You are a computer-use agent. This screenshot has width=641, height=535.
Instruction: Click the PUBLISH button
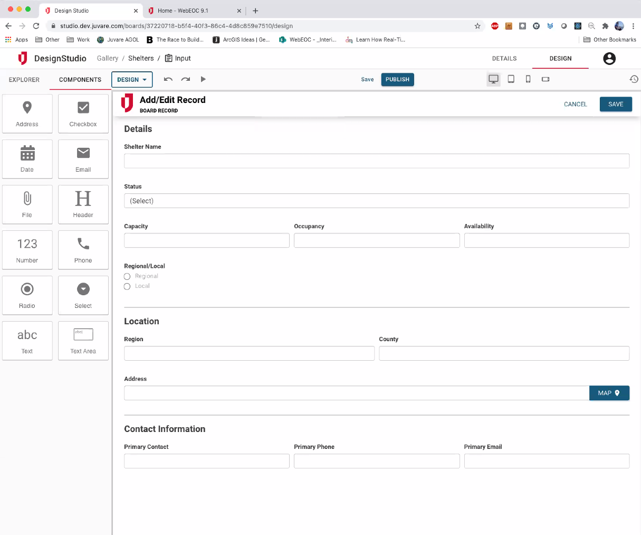[x=397, y=80]
